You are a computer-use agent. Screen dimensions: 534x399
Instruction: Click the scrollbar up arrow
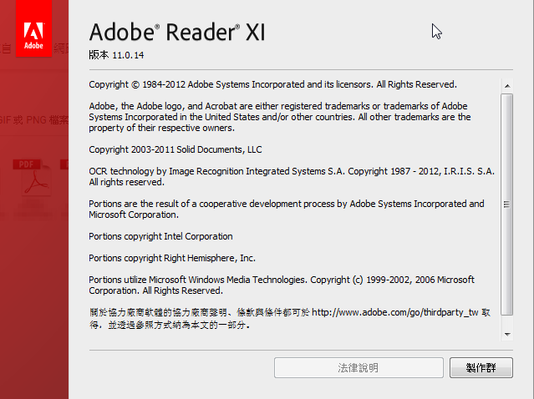(x=507, y=86)
